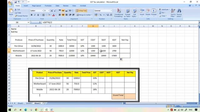Open the borders dropdown arrow
This screenshot has width=200, height=112.
(x=46, y=15)
